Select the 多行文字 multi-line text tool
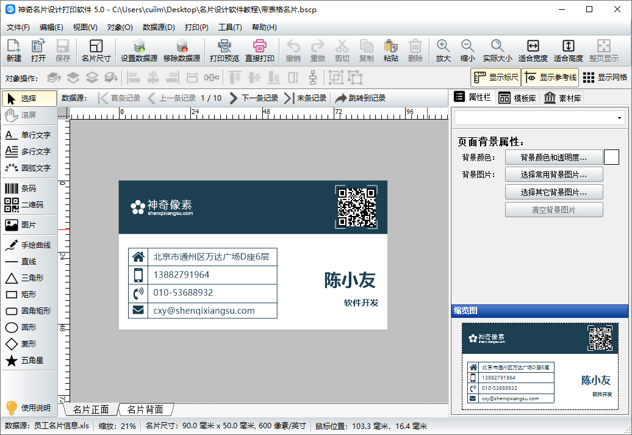Screen dimensions: 632x435 pyautogui.click(x=29, y=151)
